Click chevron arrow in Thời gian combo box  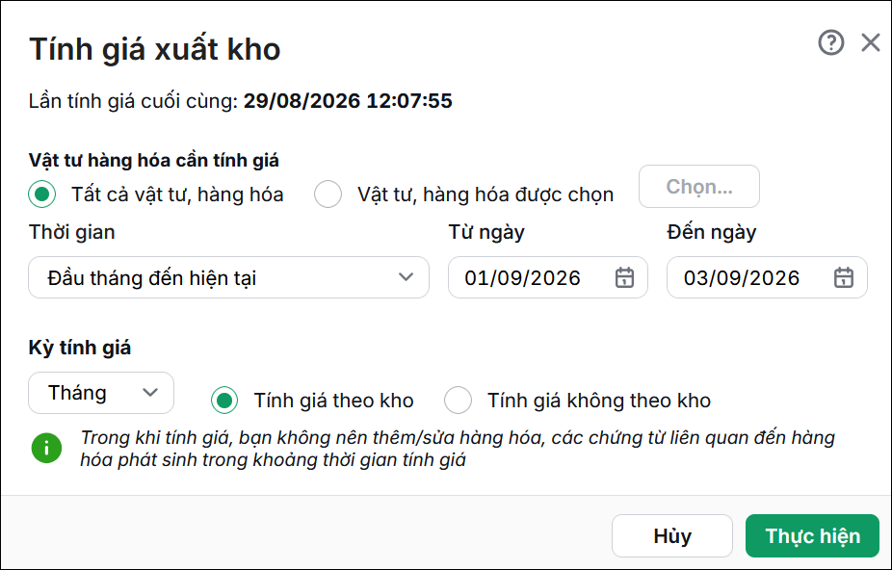tap(406, 277)
